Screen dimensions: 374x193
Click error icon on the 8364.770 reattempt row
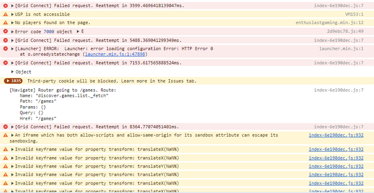[5, 127]
